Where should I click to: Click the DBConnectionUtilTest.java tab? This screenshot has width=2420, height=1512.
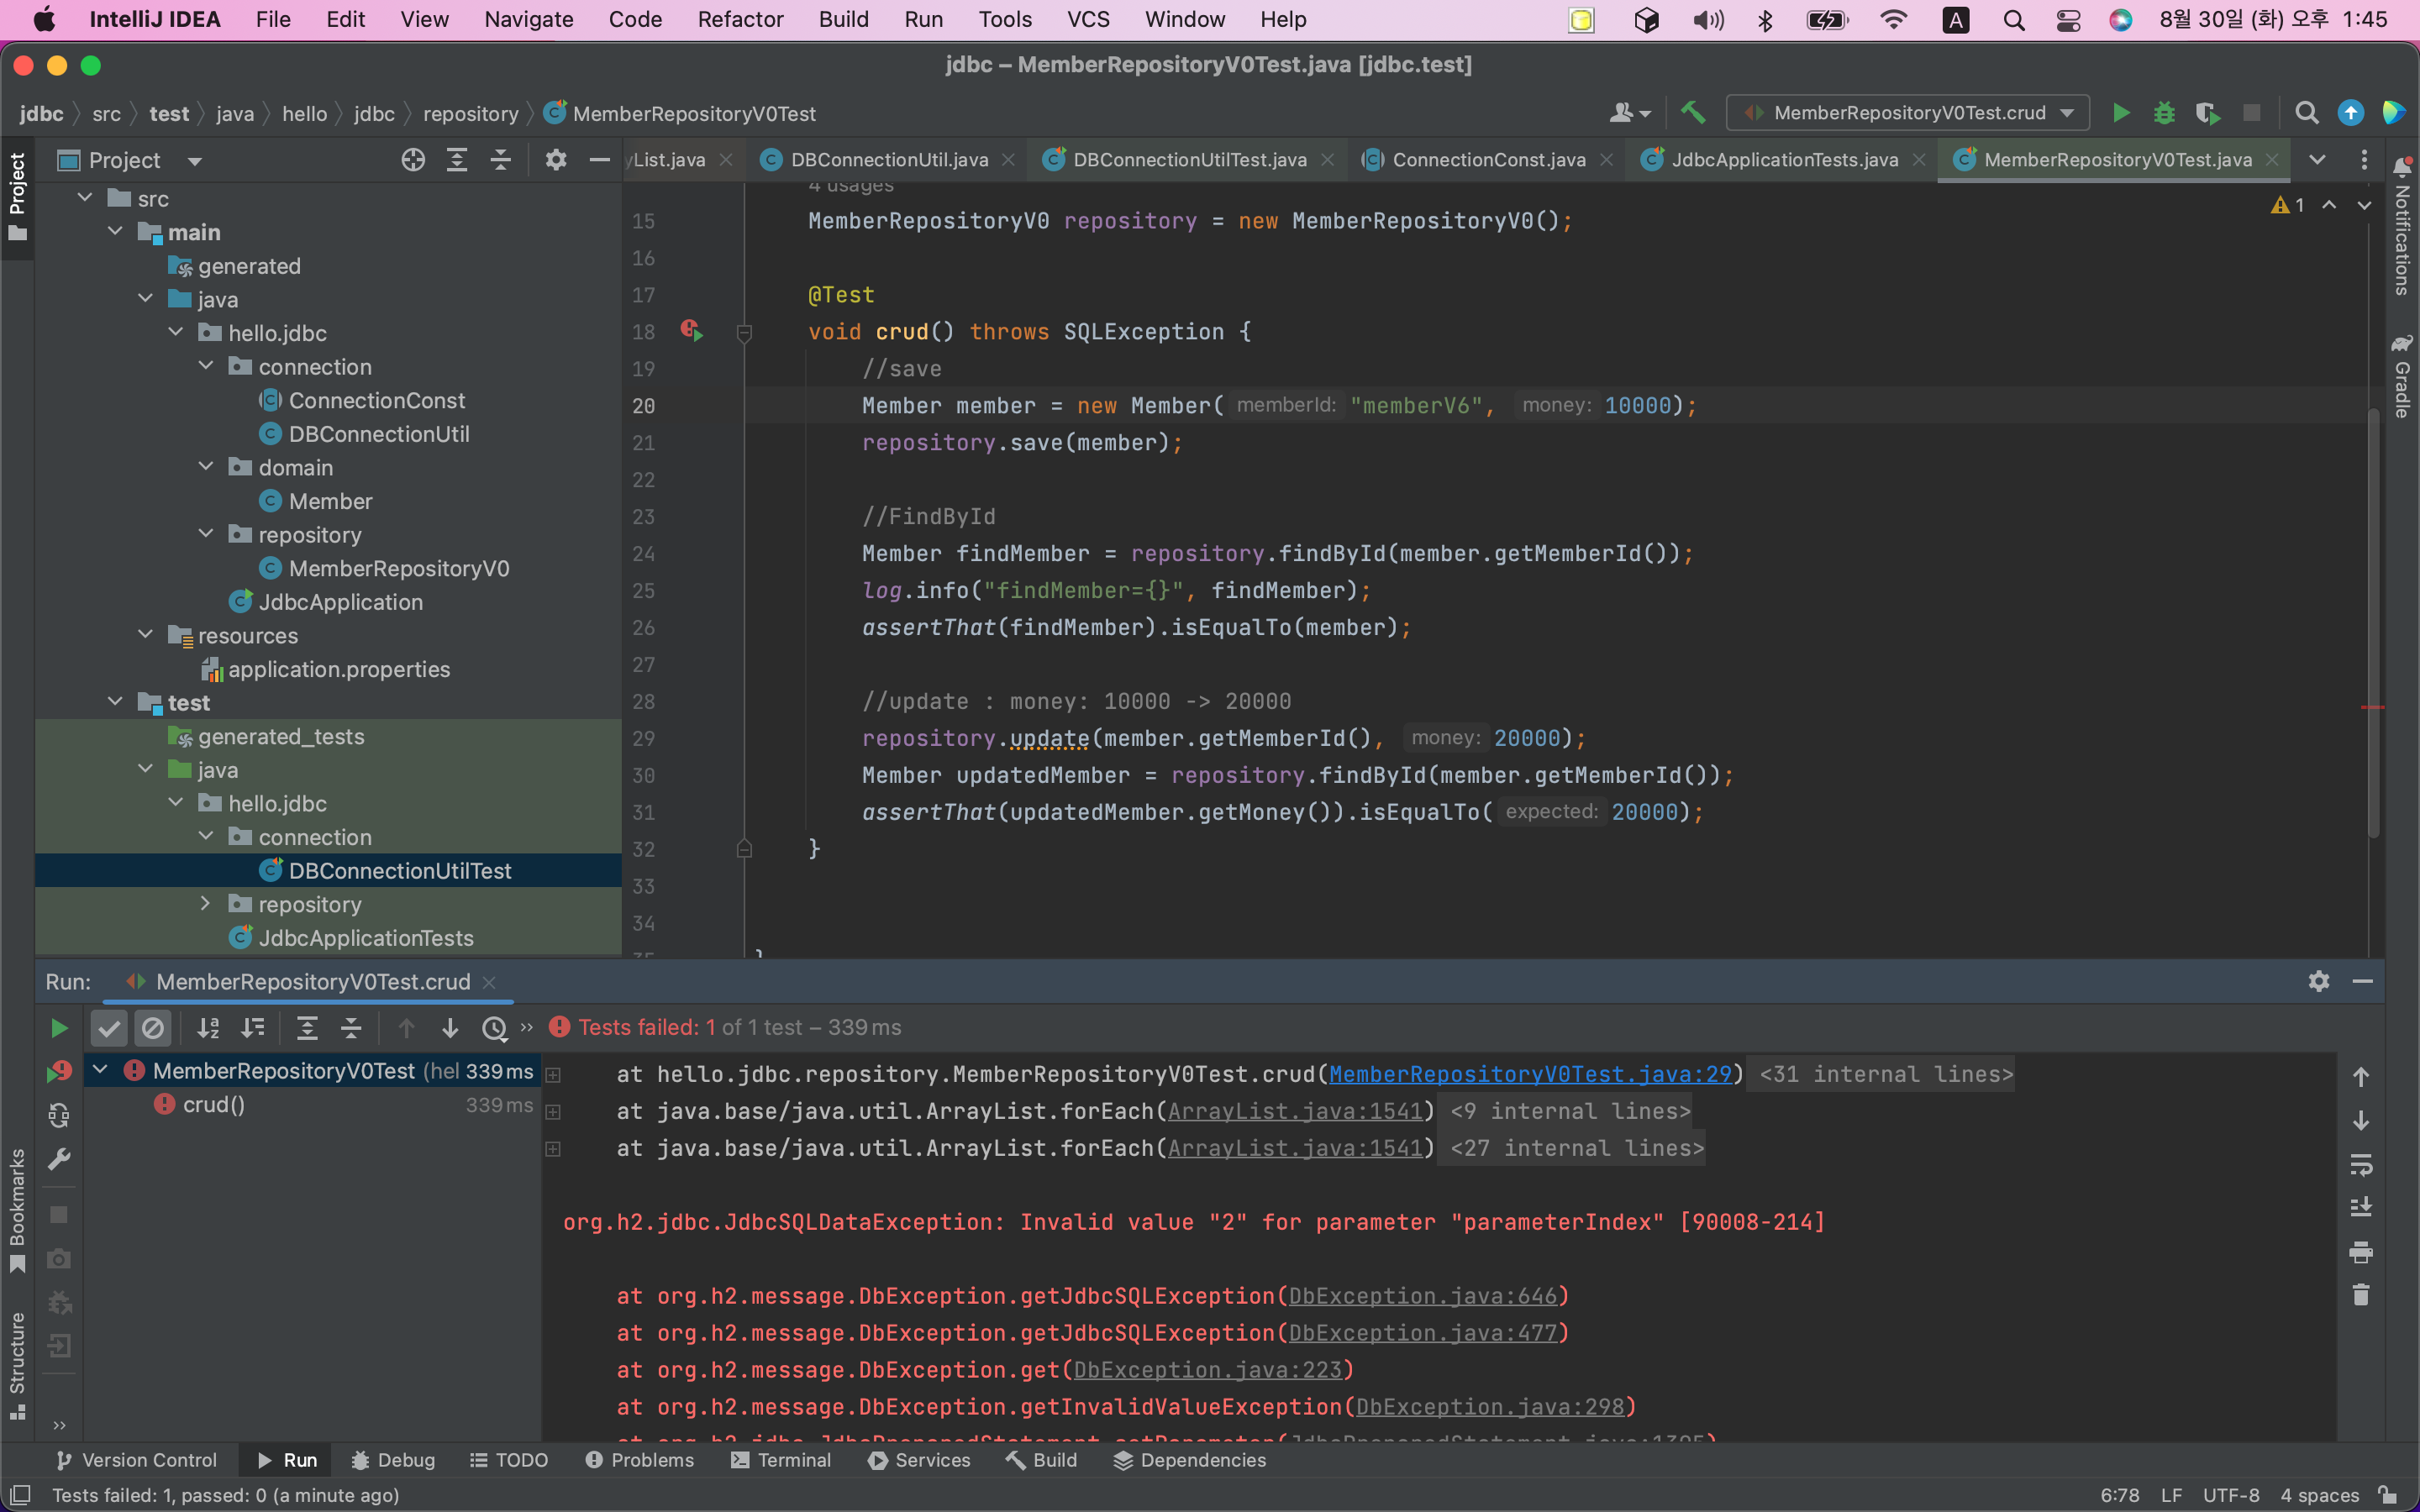(1192, 159)
